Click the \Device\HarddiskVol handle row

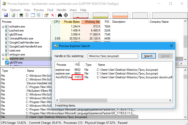[x=26, y=83]
